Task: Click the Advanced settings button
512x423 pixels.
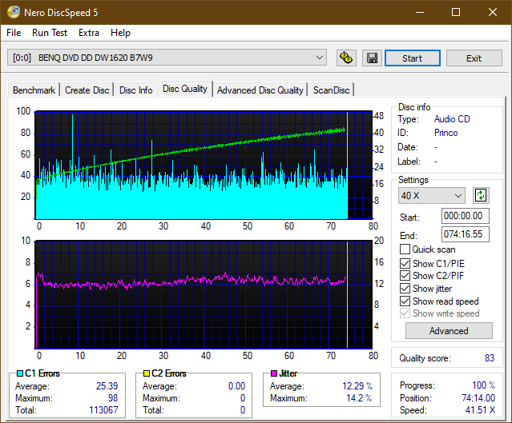Action: pos(449,331)
